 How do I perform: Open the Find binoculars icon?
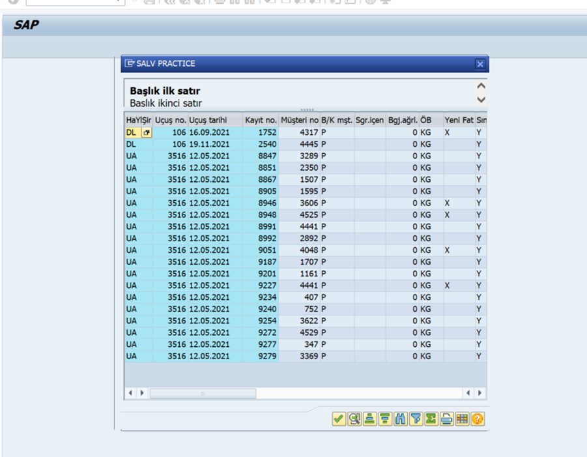tap(400, 419)
